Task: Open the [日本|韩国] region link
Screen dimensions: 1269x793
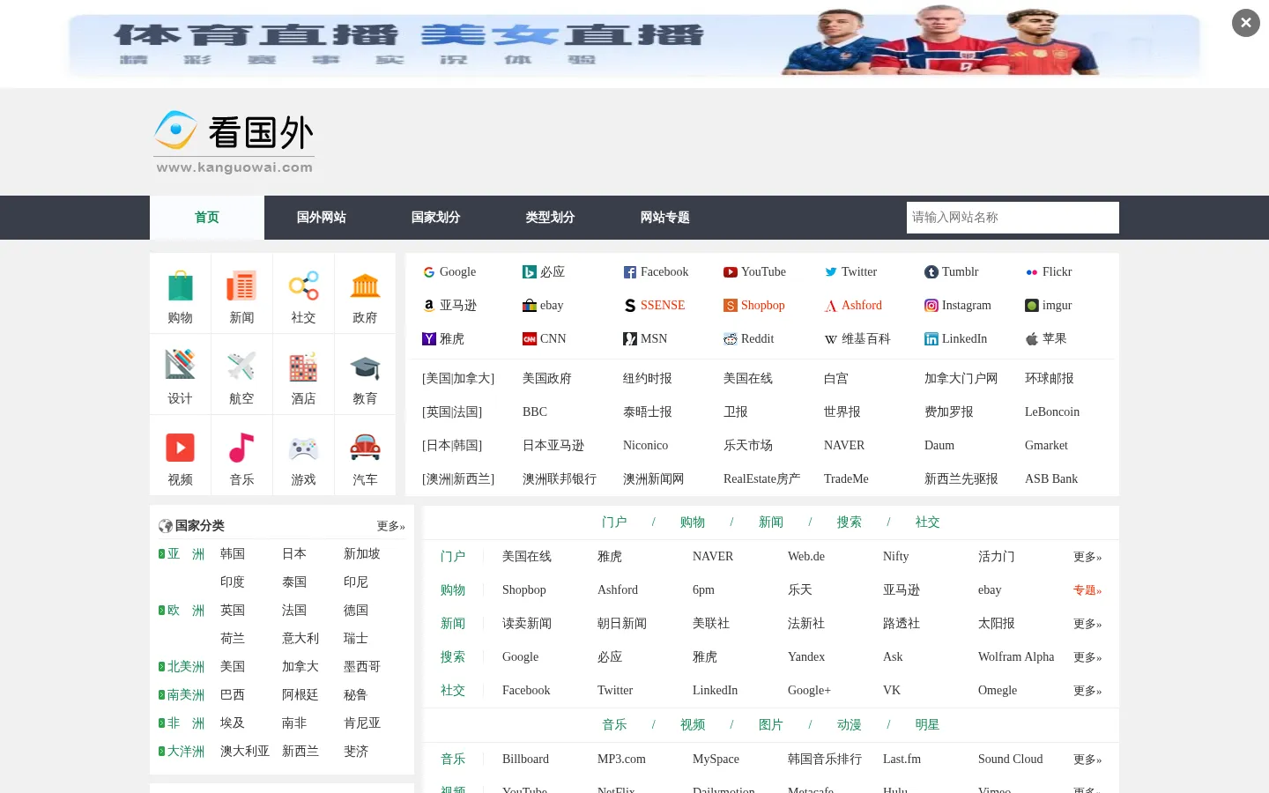Action: click(x=452, y=446)
